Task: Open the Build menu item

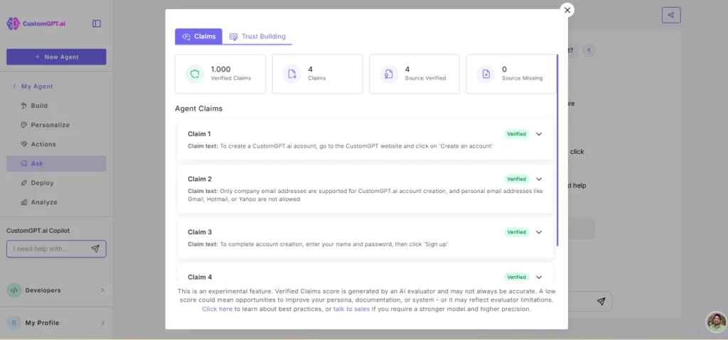Action: (x=56, y=106)
